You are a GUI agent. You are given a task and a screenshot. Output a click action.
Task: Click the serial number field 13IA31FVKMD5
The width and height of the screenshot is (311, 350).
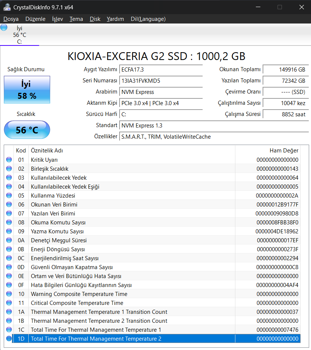161,81
